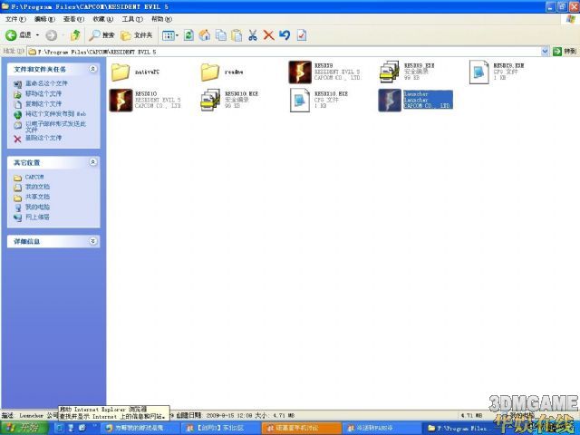Switch to the orange highlighted taskbar button
Screen dimensions: 580x435
pos(302,429)
